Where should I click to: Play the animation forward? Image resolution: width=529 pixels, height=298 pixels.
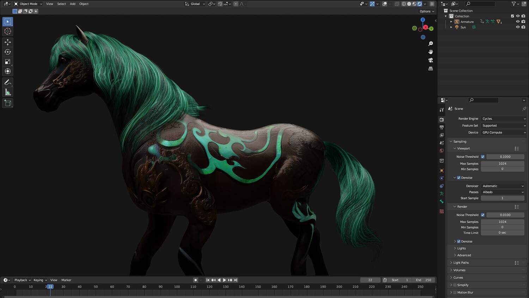(x=225, y=280)
